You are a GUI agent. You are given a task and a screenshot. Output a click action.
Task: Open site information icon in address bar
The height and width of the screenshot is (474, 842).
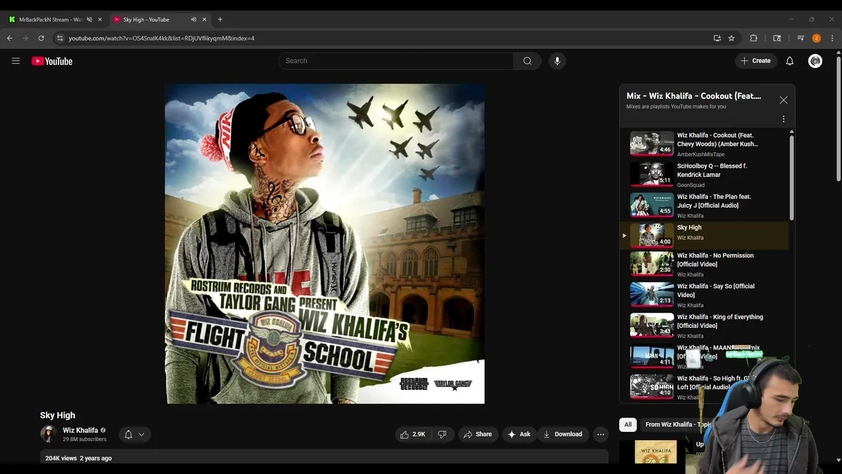[60, 38]
